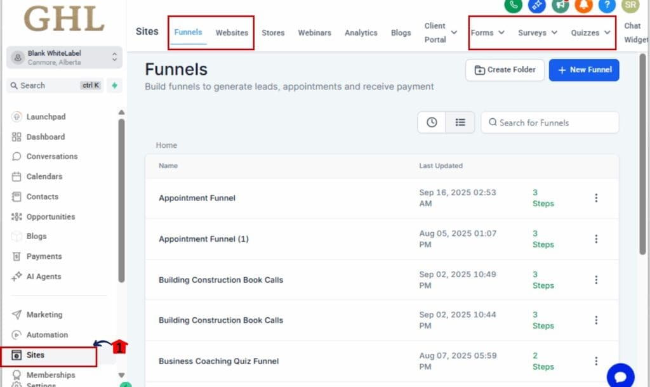Image resolution: width=650 pixels, height=387 pixels.
Task: Open Blank WhiteLabel account switcher
Action: click(x=63, y=57)
